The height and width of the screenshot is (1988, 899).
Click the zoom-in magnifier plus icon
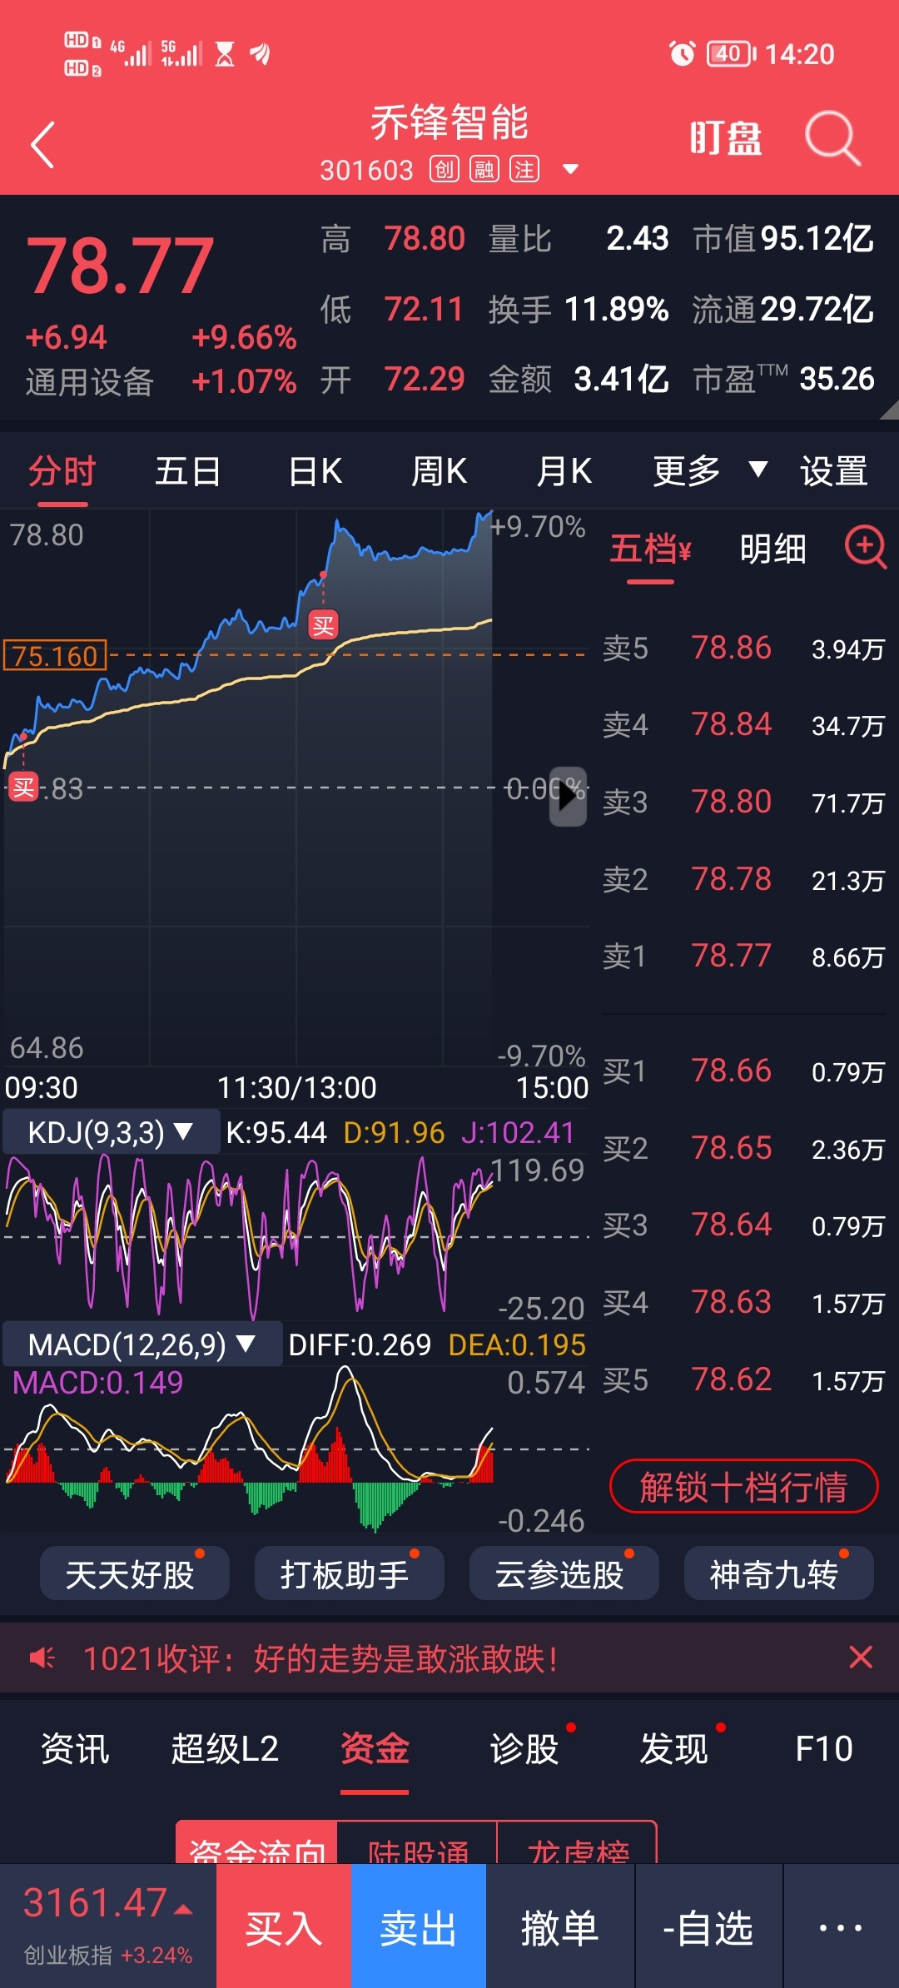866,548
